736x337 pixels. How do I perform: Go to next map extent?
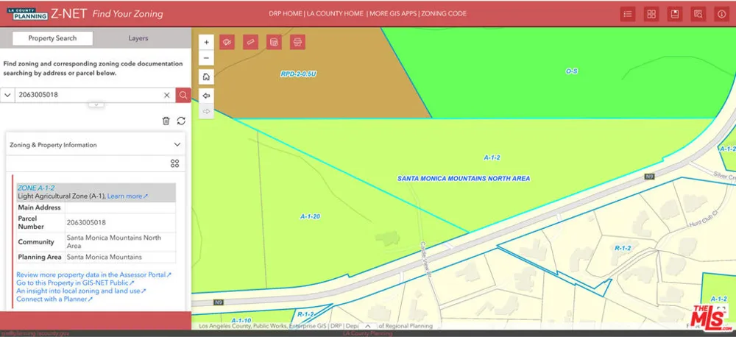point(207,111)
